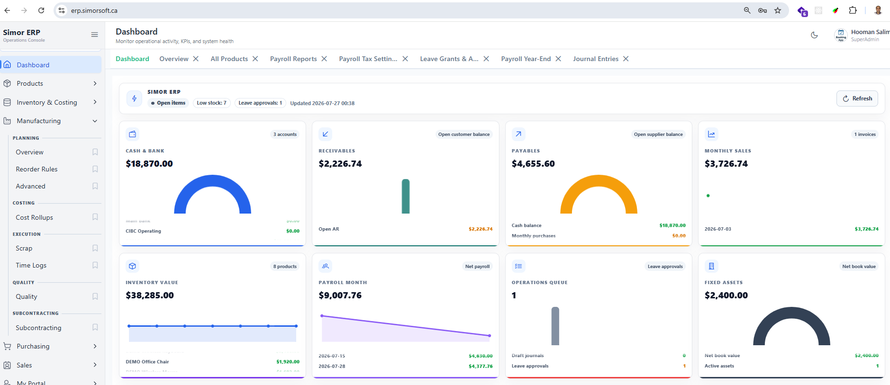This screenshot has height=385, width=890.
Task: Open the browser zoom magnifier icon
Action: (x=747, y=10)
